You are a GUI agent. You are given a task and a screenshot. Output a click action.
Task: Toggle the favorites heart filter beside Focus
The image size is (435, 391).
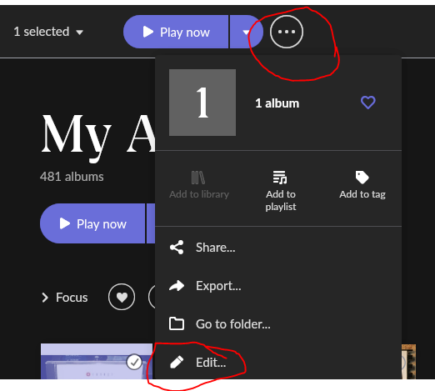[122, 297]
